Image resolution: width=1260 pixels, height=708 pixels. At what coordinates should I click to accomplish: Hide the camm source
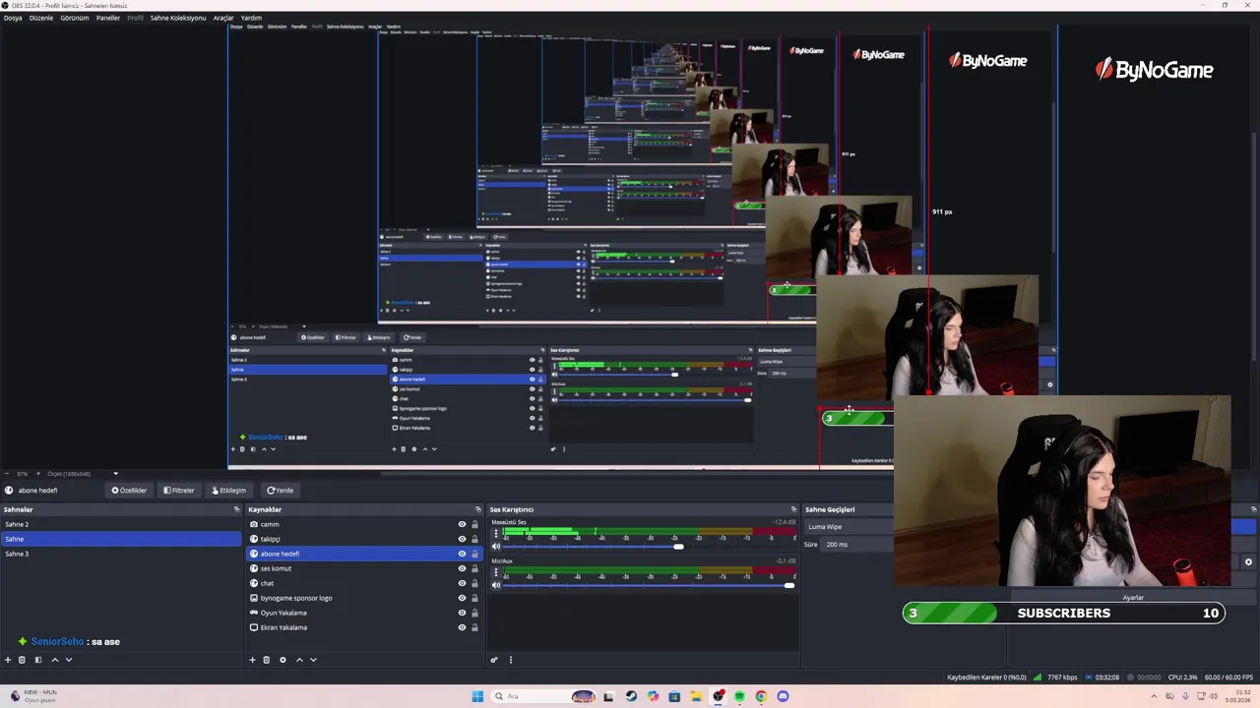coord(462,524)
